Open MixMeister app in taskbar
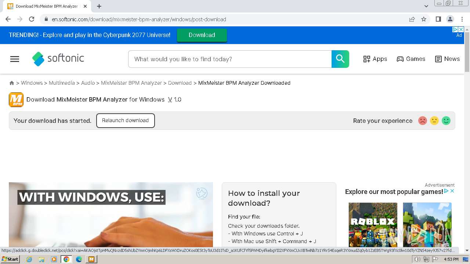Image resolution: width=470 pixels, height=264 pixels. tap(91, 259)
